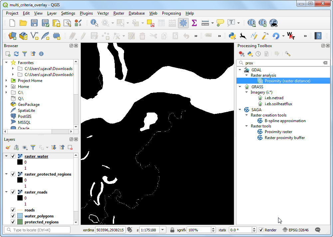Image resolution: width=333 pixels, height=237 pixels.
Task: Click the EPSG:32646 CRS button
Action: coord(295,230)
